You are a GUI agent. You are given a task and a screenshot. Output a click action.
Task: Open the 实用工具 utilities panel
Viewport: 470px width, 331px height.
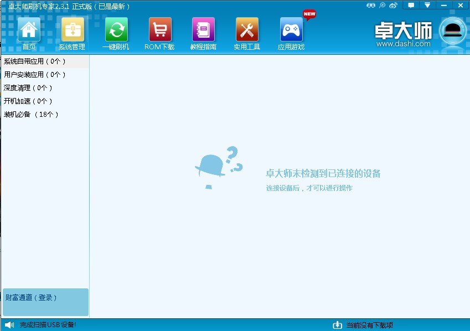point(246,32)
